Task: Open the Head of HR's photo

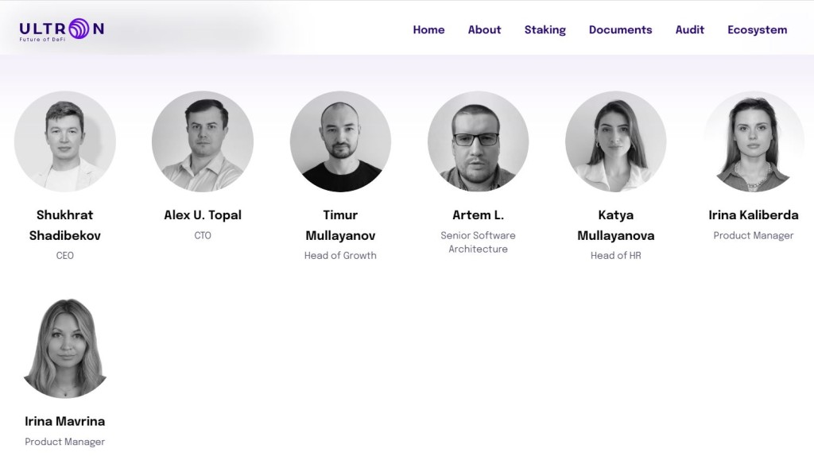Action: point(616,141)
